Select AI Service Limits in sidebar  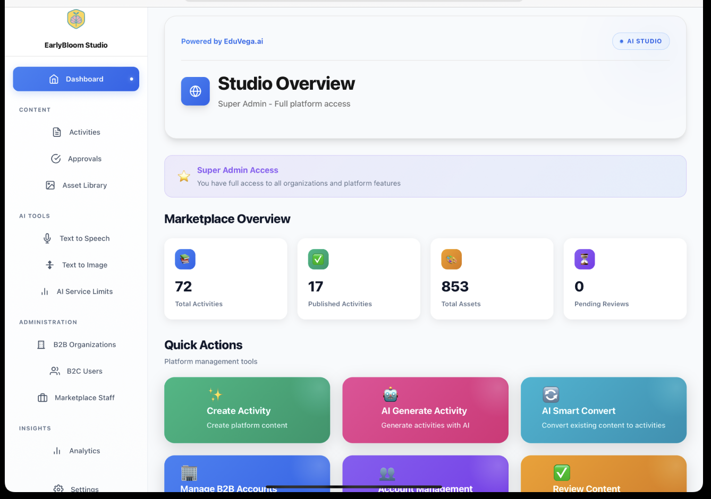click(84, 291)
